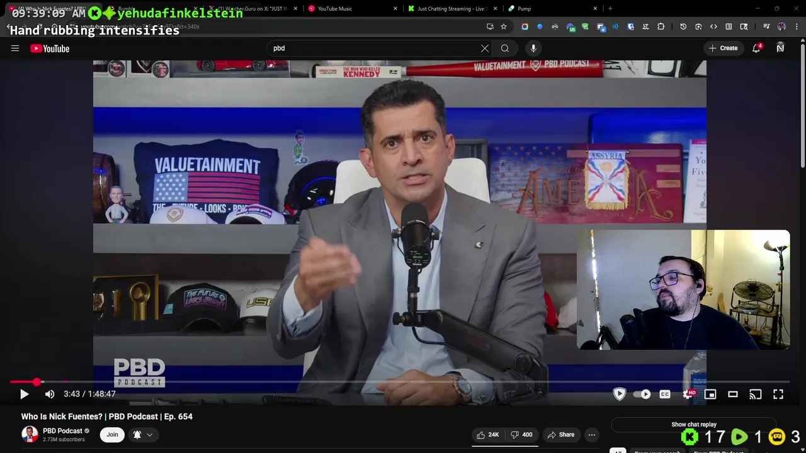Open the shield extension icon in player
This screenshot has height=453, width=806.
[620, 394]
